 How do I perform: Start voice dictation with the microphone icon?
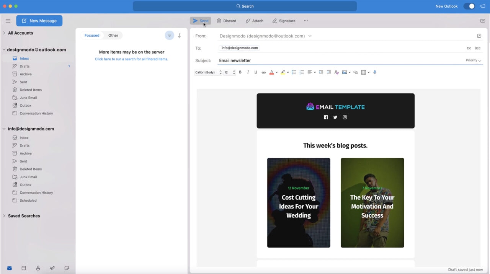coord(375,72)
